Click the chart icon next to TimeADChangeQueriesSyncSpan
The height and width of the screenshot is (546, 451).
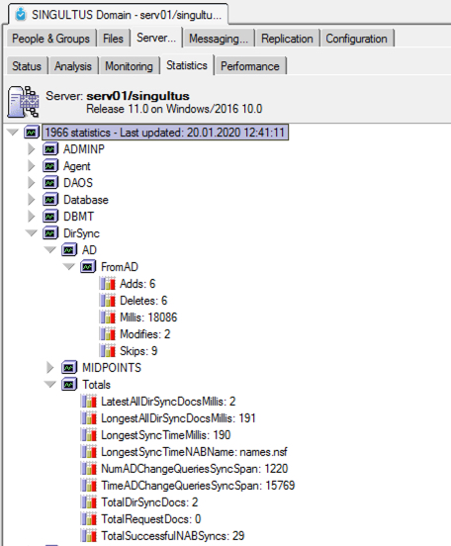point(89,485)
